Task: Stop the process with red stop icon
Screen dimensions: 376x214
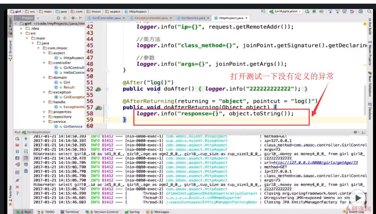Action: (17, 145)
